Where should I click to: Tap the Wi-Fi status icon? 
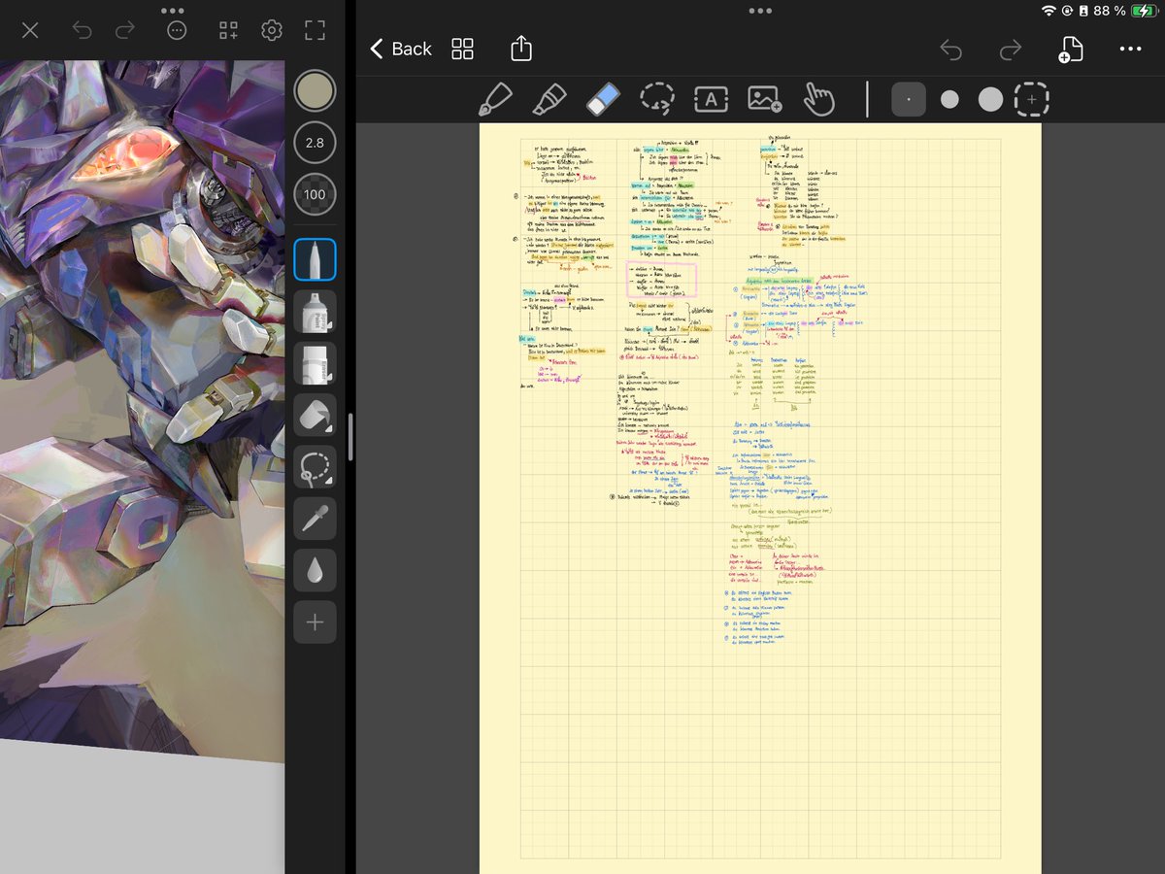1048,11
